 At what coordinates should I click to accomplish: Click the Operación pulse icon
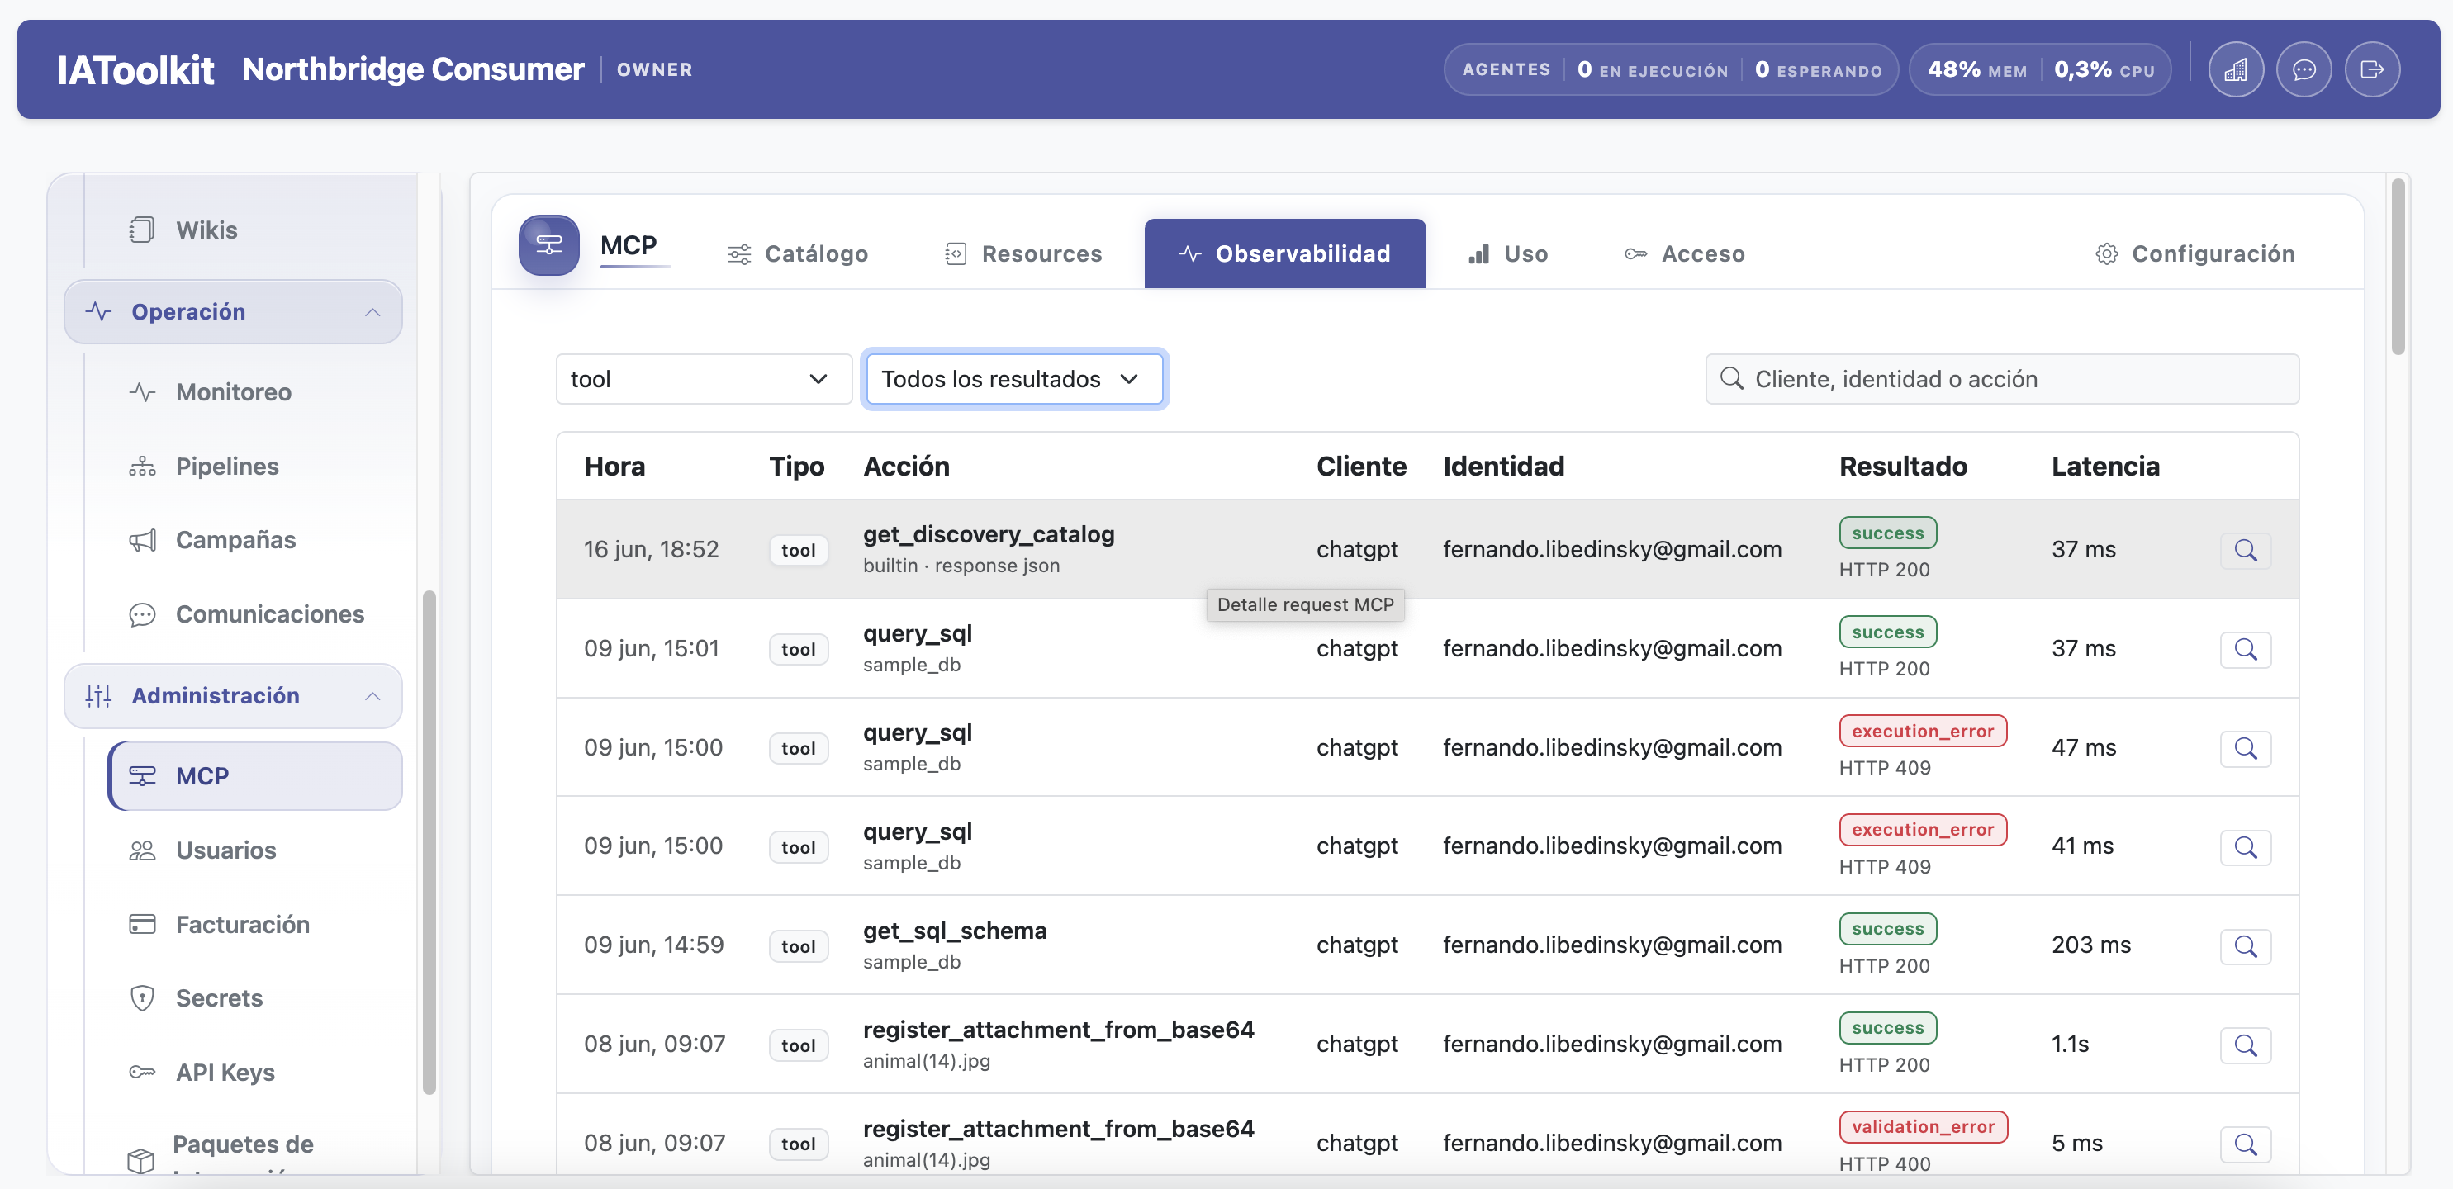99,311
